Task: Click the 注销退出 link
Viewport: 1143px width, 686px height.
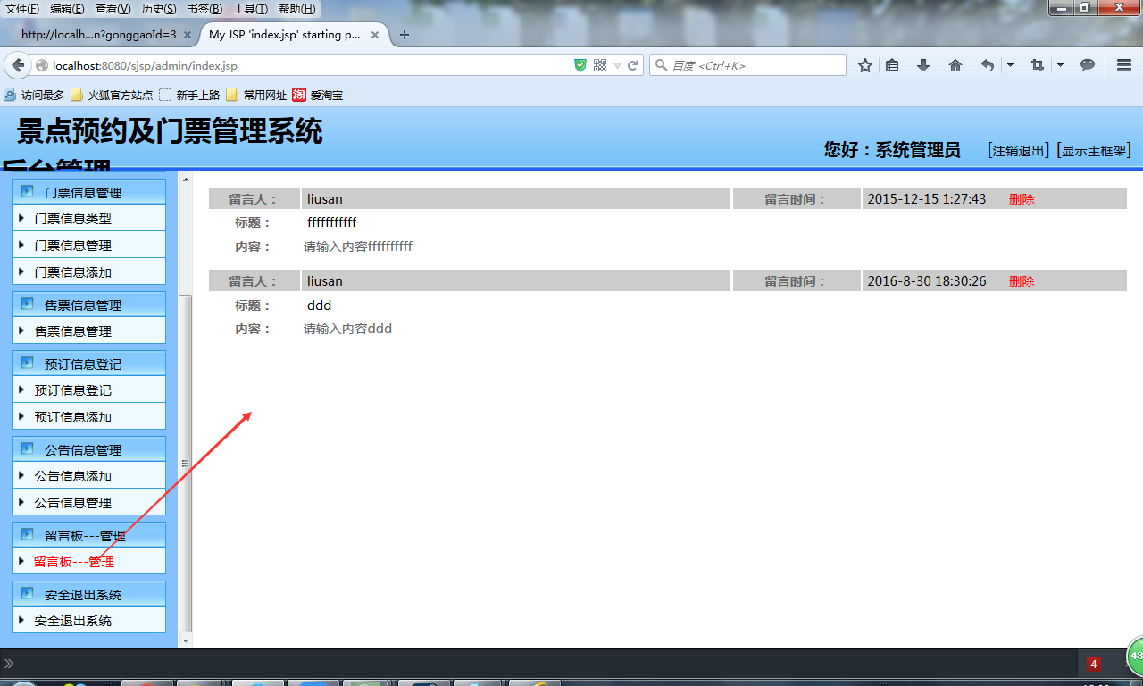Action: [x=1019, y=151]
